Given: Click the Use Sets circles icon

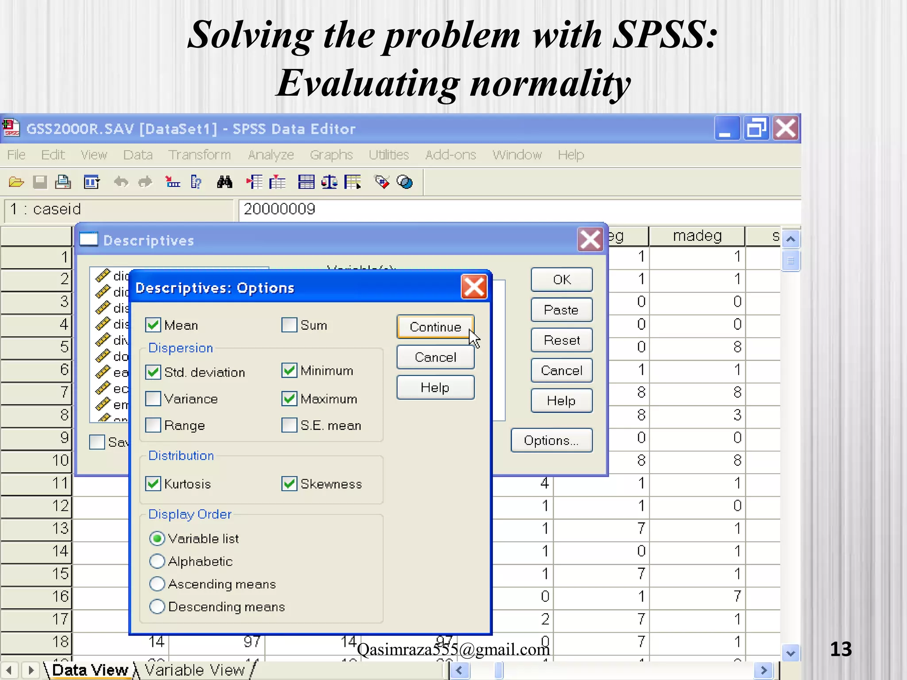Looking at the screenshot, I should [405, 182].
